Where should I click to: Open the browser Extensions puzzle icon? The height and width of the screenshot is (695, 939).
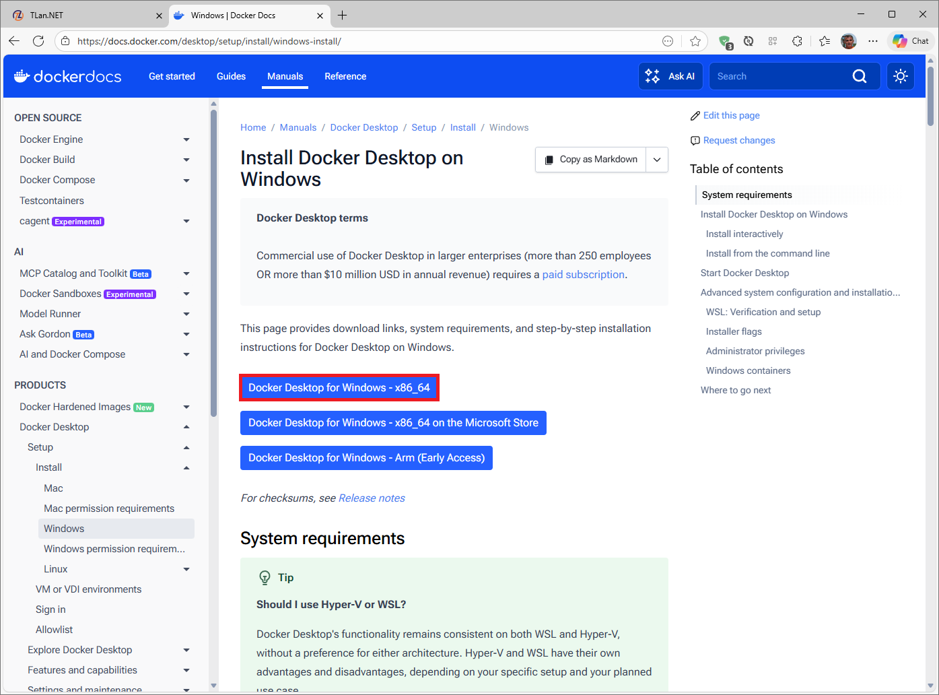[797, 41]
